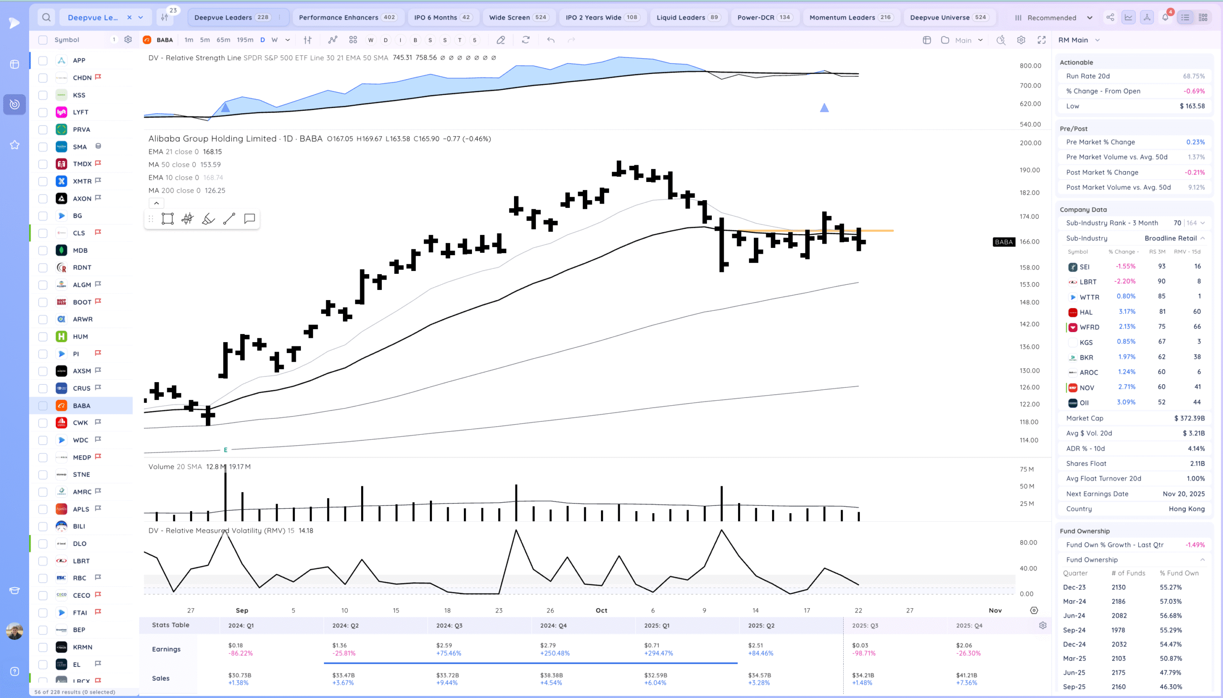Click the eraser icon in chart toolbar
This screenshot has width=1223, height=698.
tap(500, 40)
